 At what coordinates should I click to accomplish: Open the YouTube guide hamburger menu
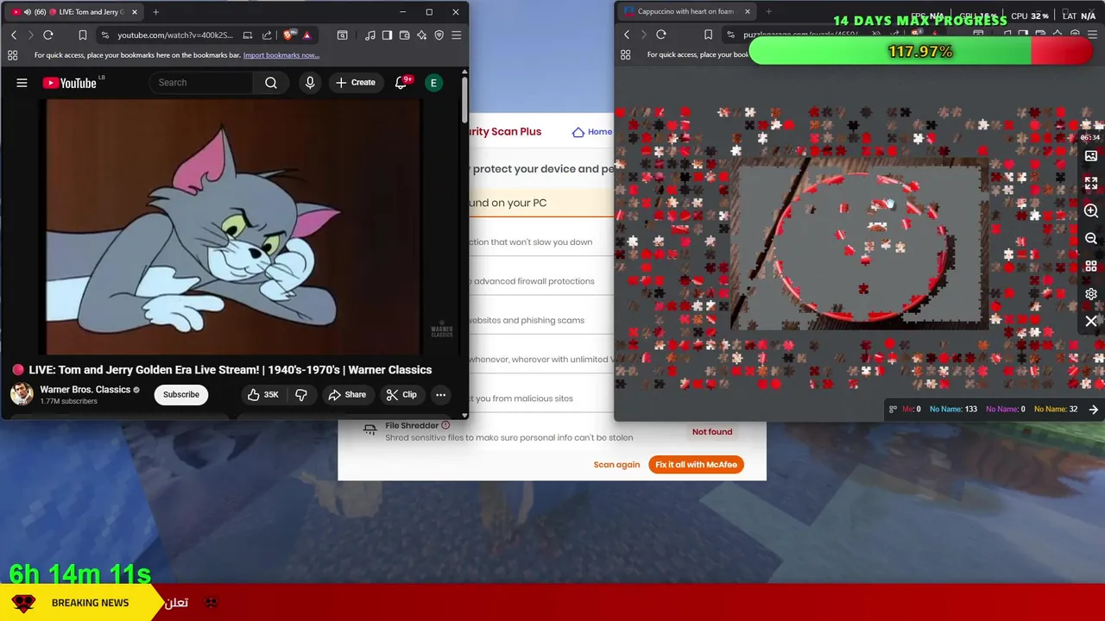[x=22, y=83]
